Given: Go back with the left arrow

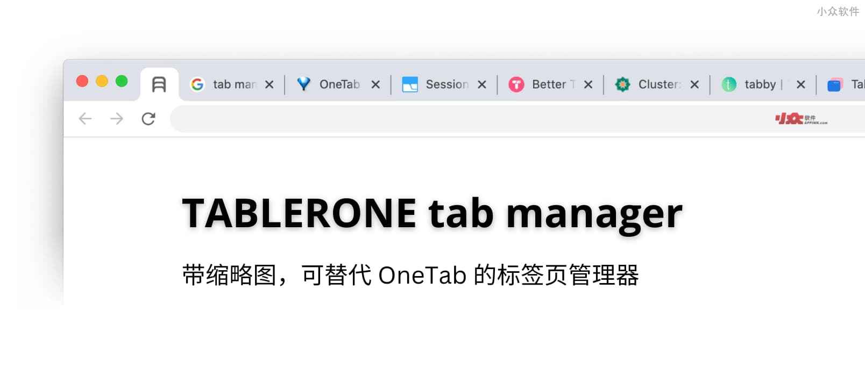Looking at the screenshot, I should 85,119.
